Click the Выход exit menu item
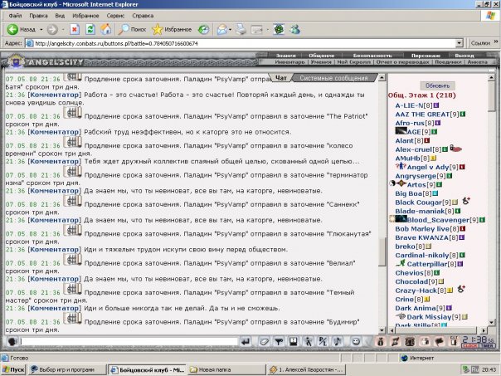 point(465,56)
